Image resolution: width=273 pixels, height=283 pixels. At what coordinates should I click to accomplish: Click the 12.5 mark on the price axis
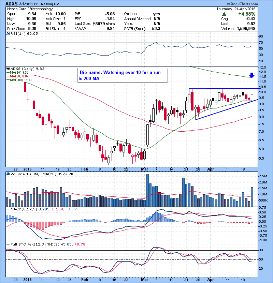pos(262,67)
